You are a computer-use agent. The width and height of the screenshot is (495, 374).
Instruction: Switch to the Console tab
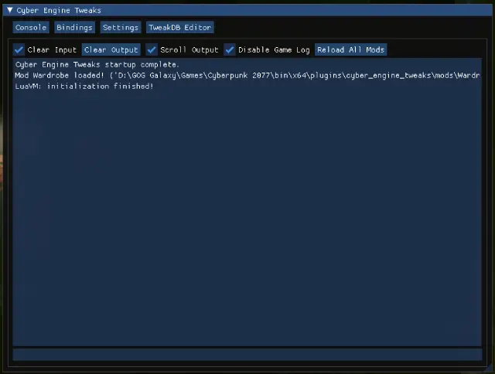[x=31, y=28]
